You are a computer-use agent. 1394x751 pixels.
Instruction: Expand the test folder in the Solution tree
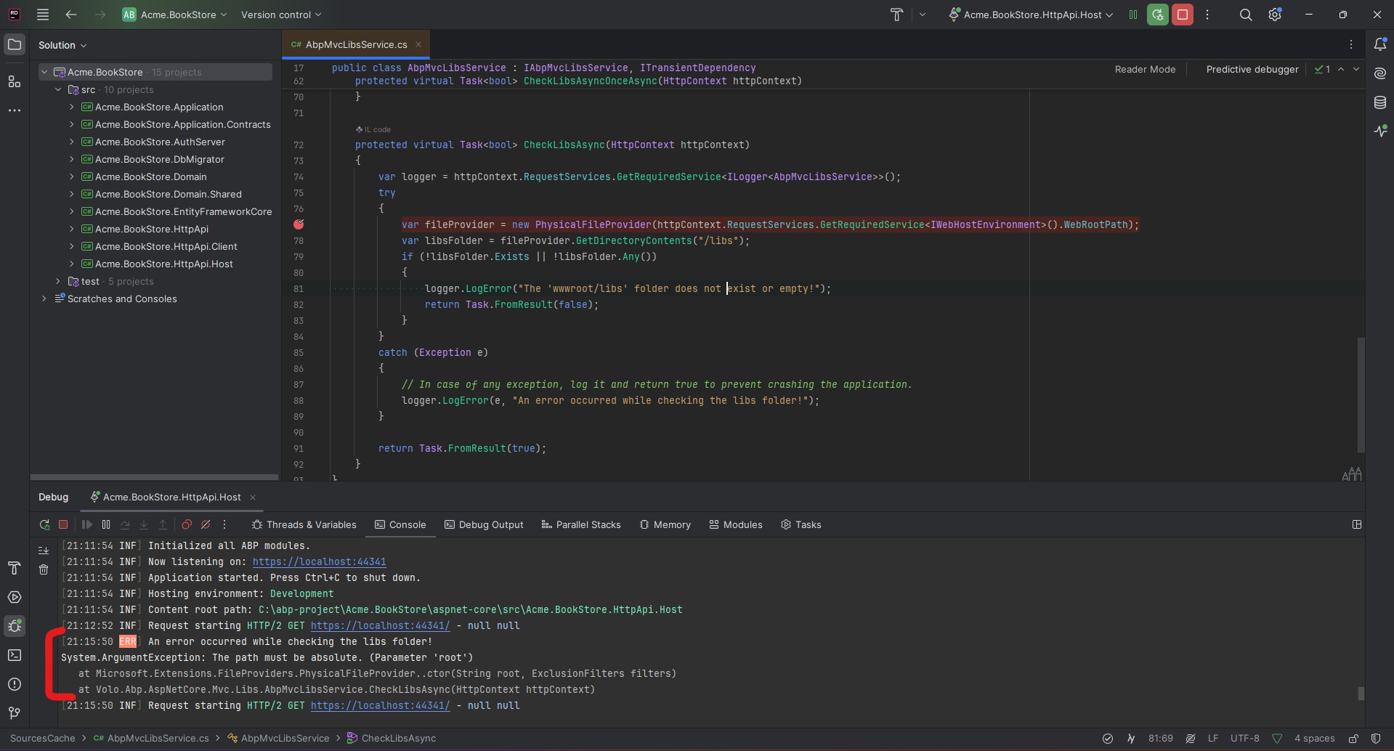pyautogui.click(x=58, y=281)
